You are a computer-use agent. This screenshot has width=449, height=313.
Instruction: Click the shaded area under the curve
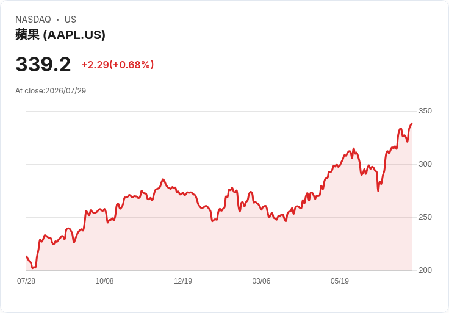pos(219,246)
